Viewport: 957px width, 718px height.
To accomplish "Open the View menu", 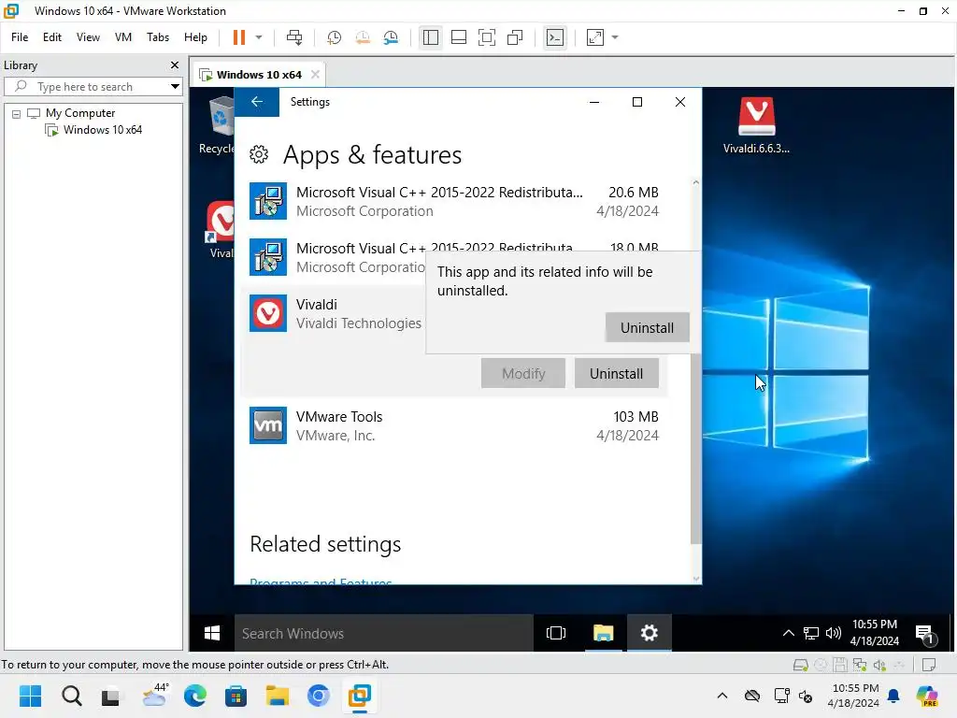I will coord(88,37).
